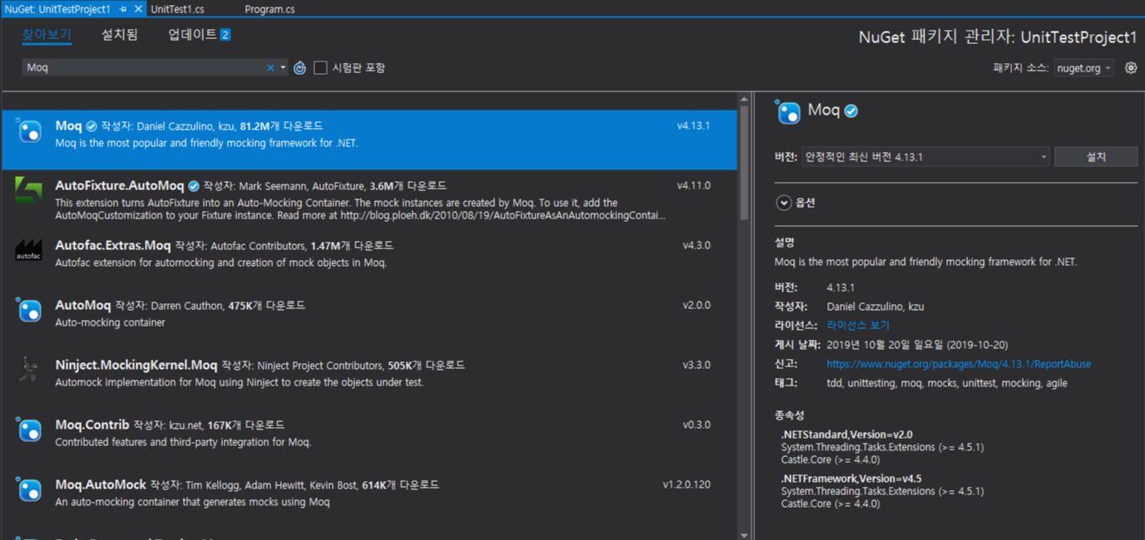Click the updates count badge showing 2

[225, 35]
